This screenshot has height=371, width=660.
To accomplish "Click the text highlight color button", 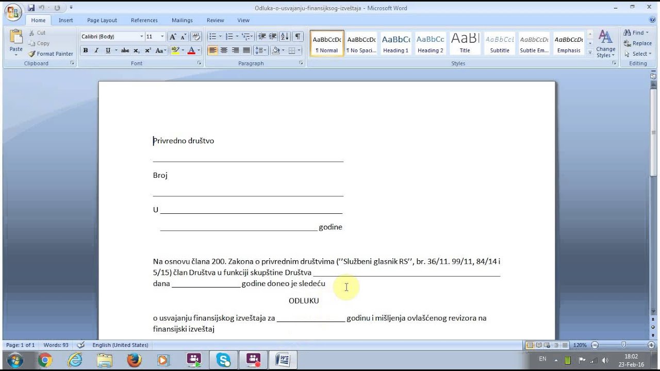I will [x=175, y=50].
